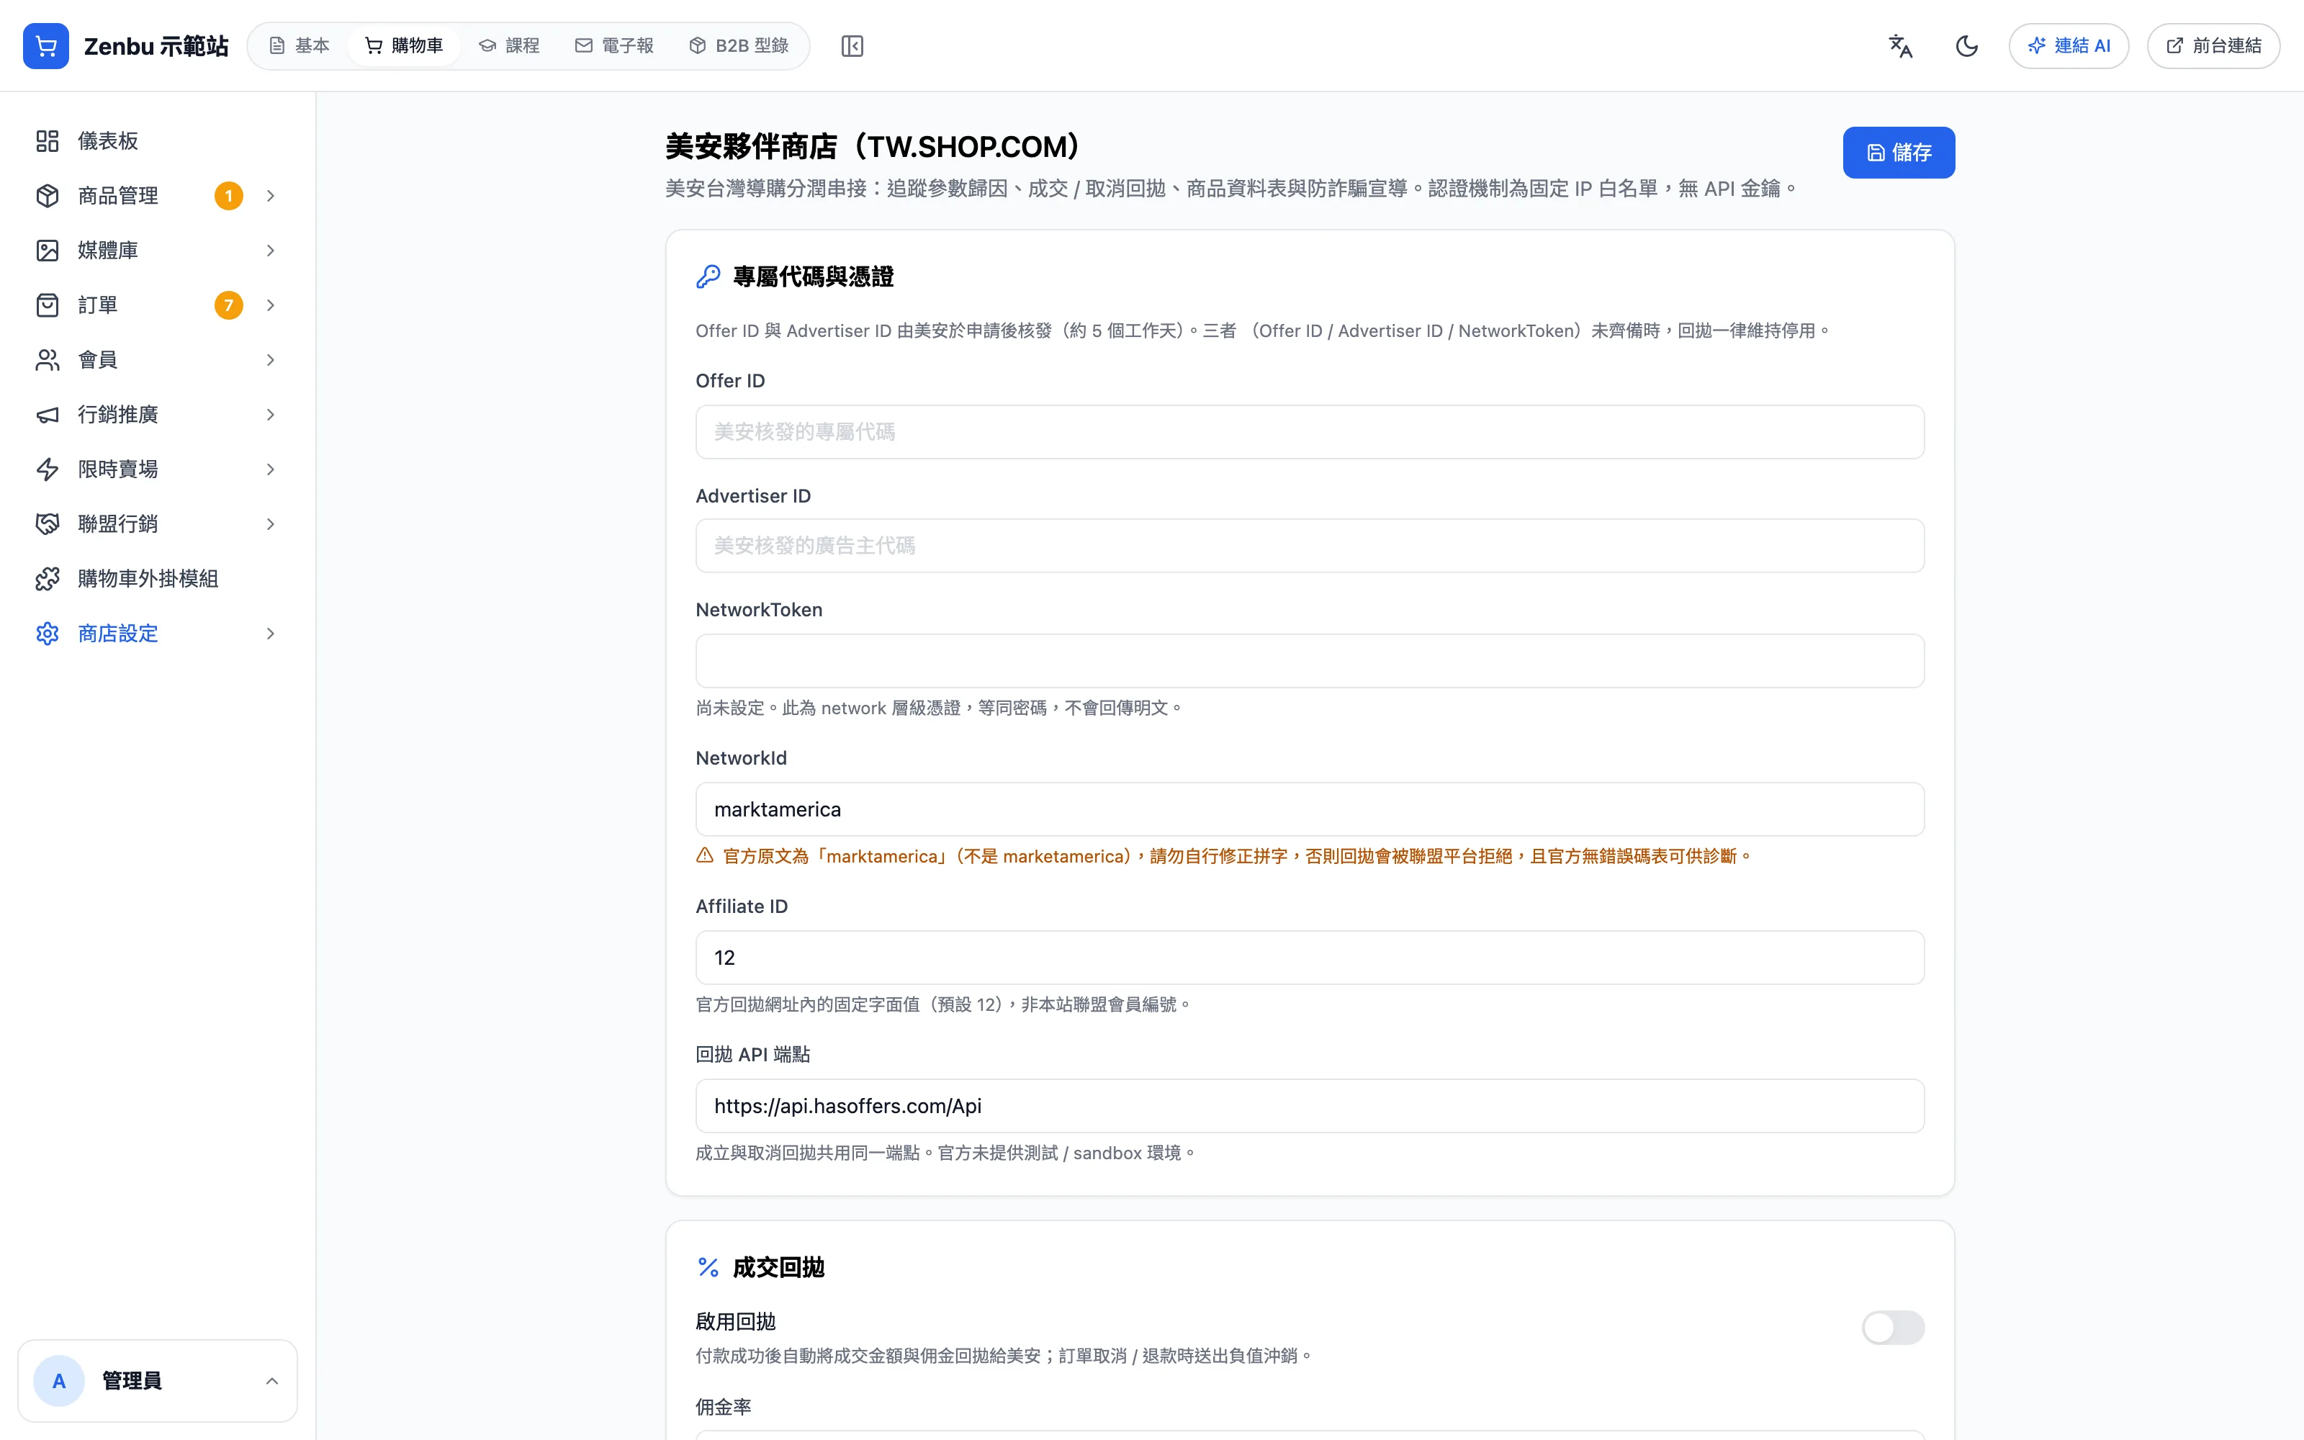Click the 行銷推廣 megaphone icon

[48, 414]
